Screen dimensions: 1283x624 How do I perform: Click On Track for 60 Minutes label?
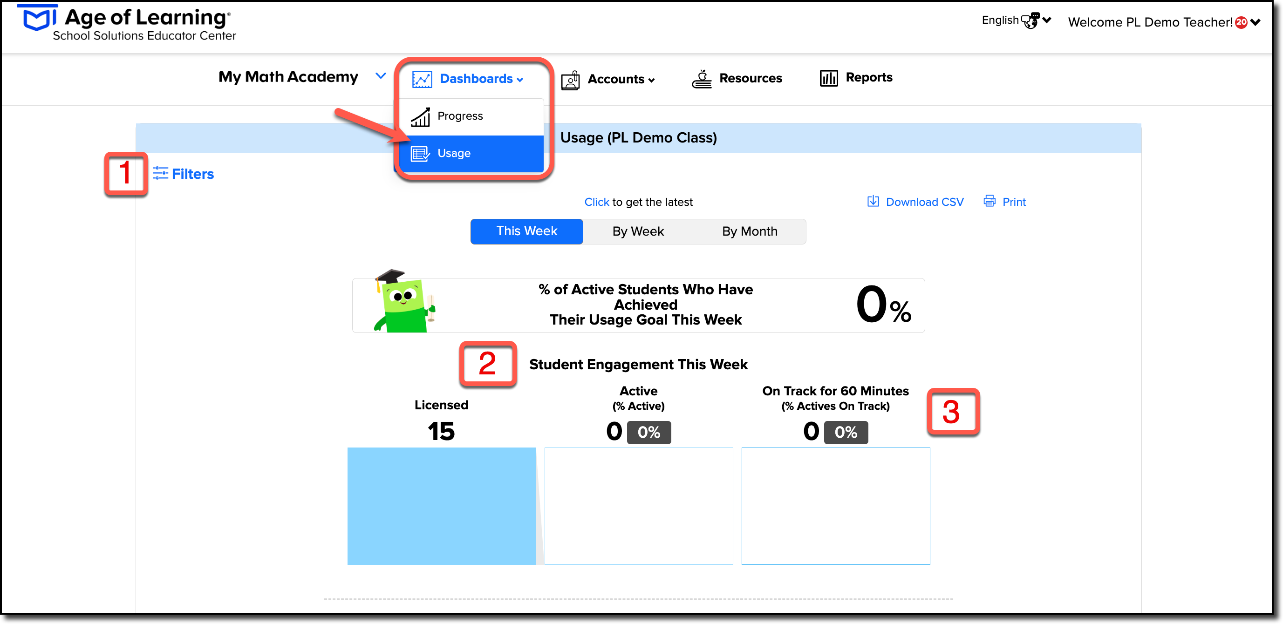tap(835, 391)
